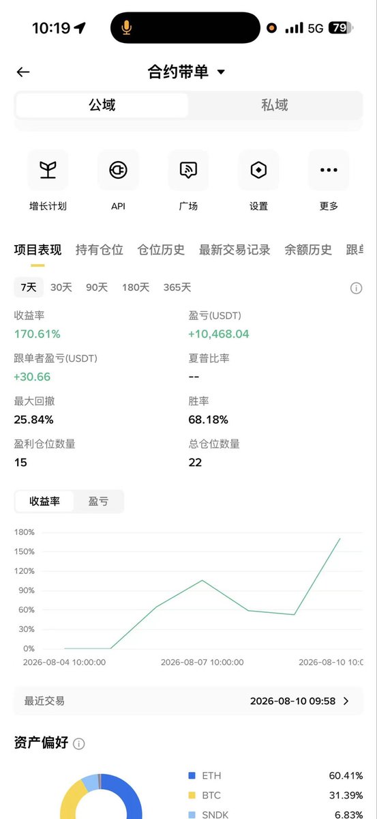Tap the BTC 31.39% percentage

[345, 795]
